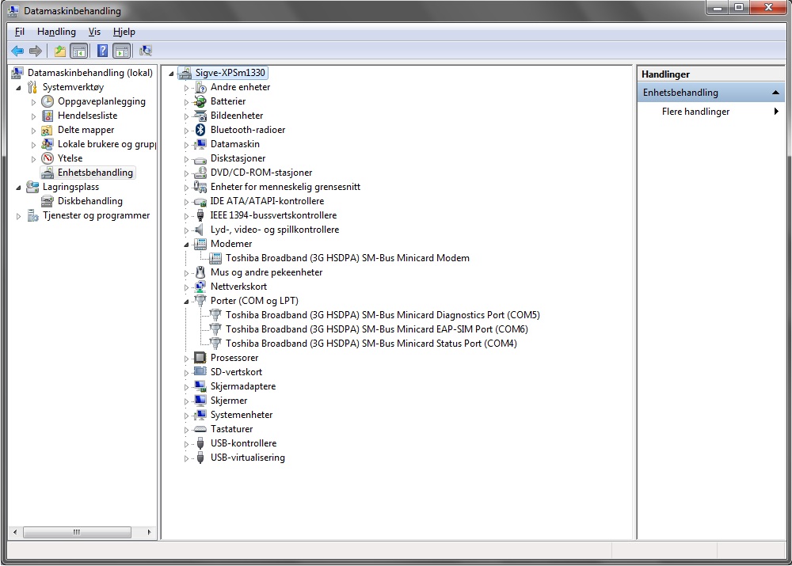Select the Datamaskin device category
Image resolution: width=792 pixels, height=566 pixels.
pos(235,144)
